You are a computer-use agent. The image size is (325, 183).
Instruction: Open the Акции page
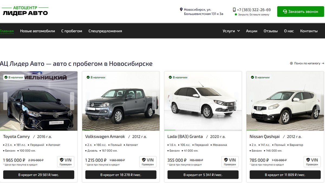click(x=252, y=31)
